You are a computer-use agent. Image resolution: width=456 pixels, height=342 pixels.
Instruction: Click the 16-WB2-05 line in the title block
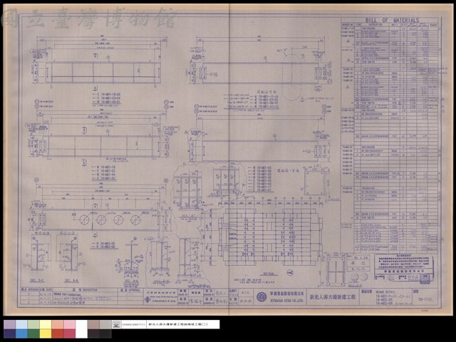point(384,299)
